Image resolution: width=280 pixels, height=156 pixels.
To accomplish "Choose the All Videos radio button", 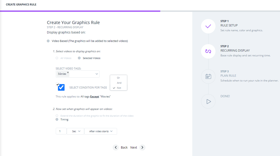I will tap(57, 58).
